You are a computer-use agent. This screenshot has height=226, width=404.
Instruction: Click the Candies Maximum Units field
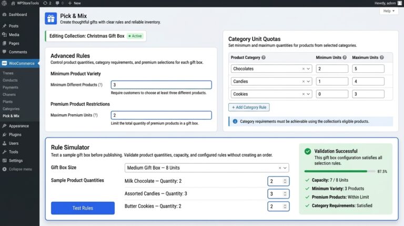coord(368,81)
